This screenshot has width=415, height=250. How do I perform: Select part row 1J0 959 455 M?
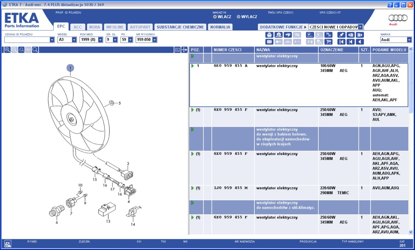point(299,193)
